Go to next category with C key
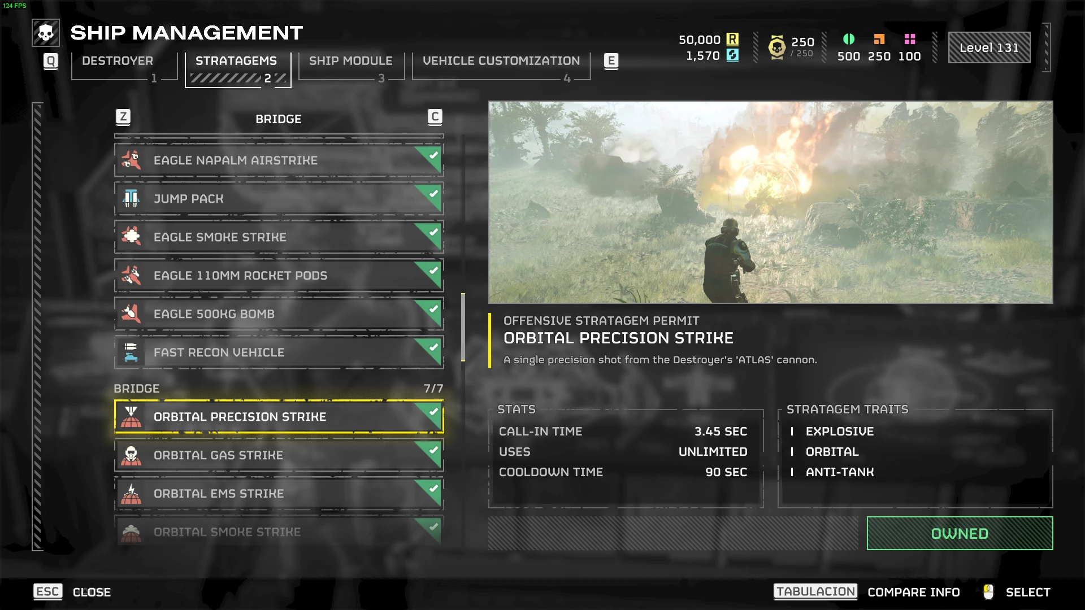Image resolution: width=1085 pixels, height=610 pixels. 435,117
